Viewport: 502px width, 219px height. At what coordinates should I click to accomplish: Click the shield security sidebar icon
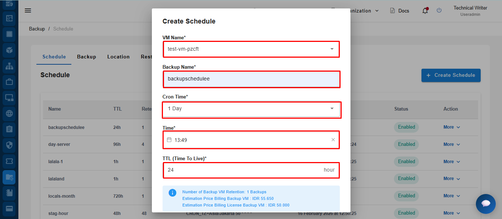(9, 145)
